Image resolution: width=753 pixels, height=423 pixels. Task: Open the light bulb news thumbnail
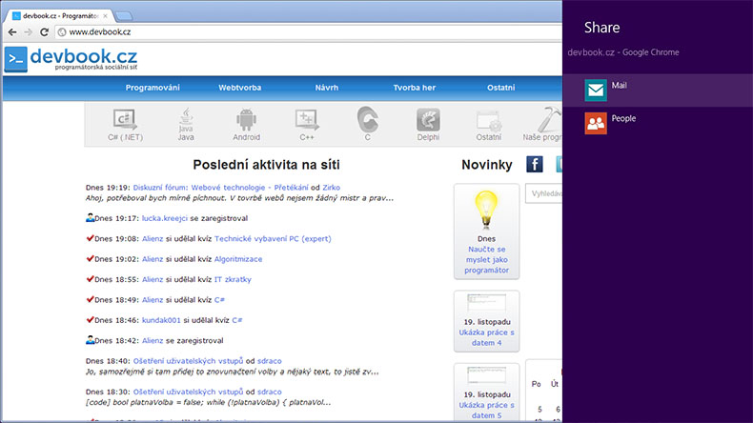coord(486,209)
